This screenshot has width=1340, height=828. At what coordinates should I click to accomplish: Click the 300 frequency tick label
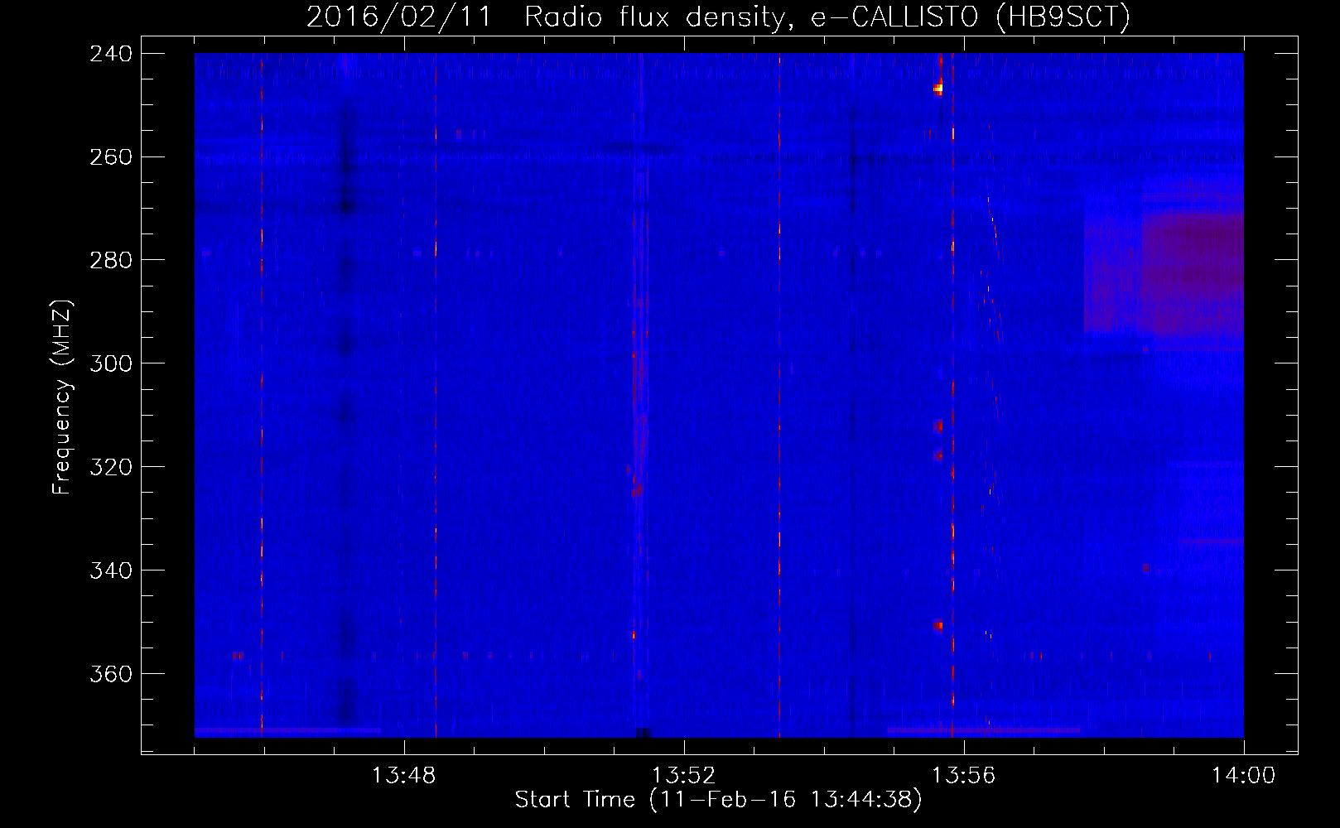pyautogui.click(x=111, y=364)
